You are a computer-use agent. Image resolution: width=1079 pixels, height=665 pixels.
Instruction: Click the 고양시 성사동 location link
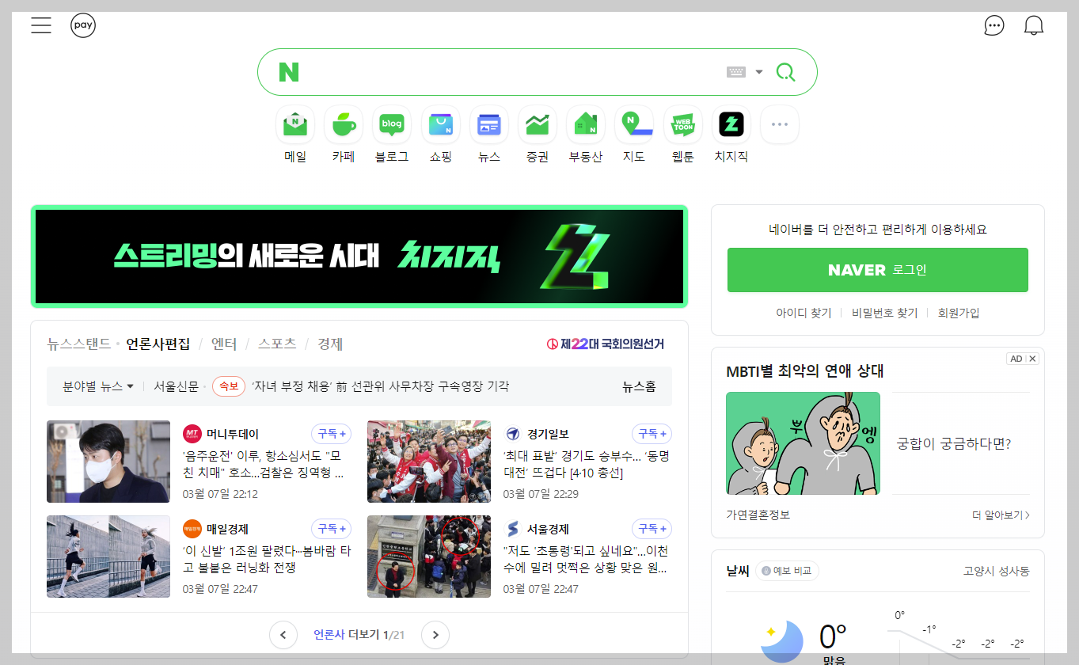(x=997, y=571)
